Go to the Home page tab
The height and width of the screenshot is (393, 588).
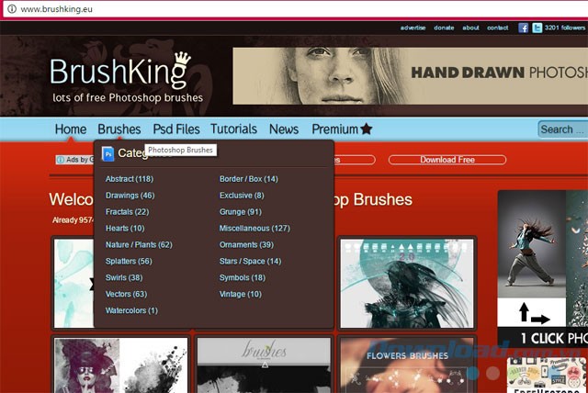[71, 129]
